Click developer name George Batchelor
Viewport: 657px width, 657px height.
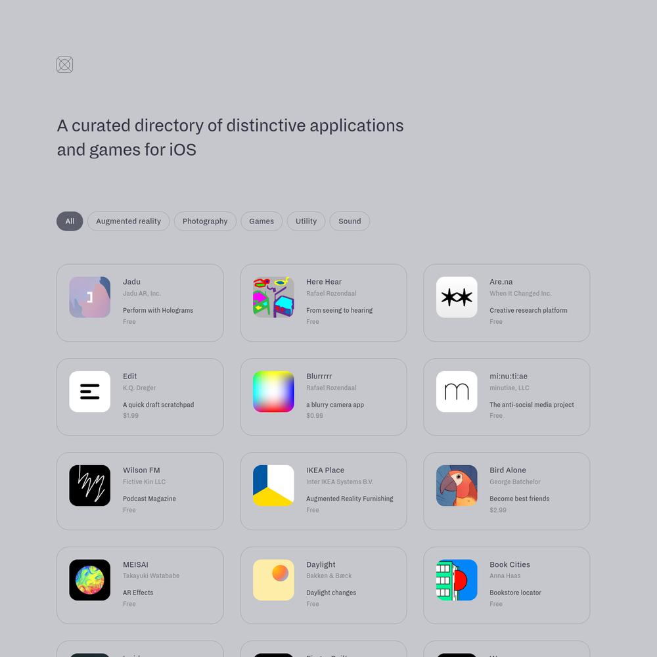[x=515, y=482]
